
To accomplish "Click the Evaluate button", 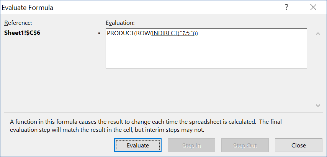I will (x=137, y=145).
